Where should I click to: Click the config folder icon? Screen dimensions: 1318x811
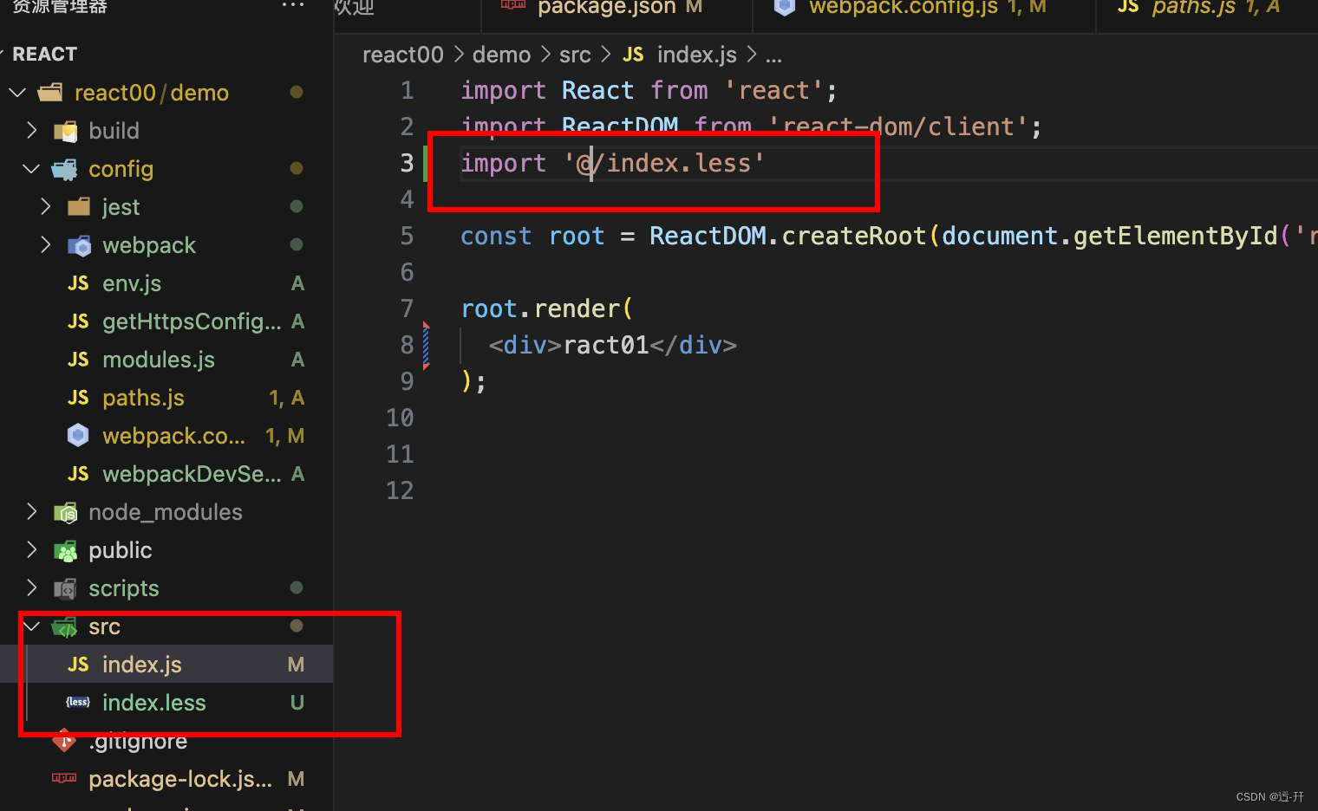[x=65, y=169]
